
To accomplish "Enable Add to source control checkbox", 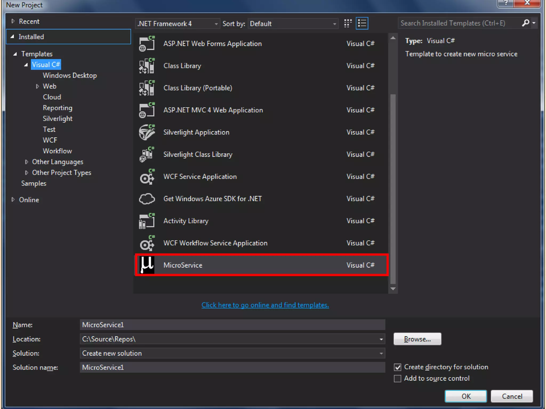I will tap(398, 378).
